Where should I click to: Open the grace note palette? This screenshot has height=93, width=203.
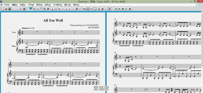[x=109, y=9]
